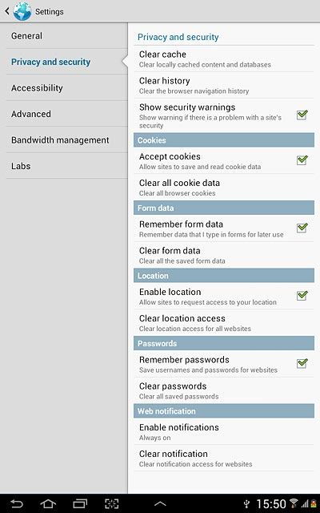Screen dimensions: 320x513
Task: Expand the bottom bar up-arrow panel
Action: click(160, 504)
